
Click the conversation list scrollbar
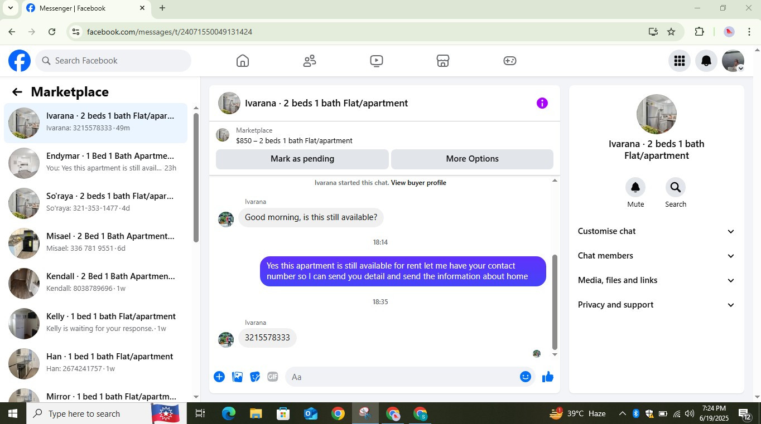196,177
